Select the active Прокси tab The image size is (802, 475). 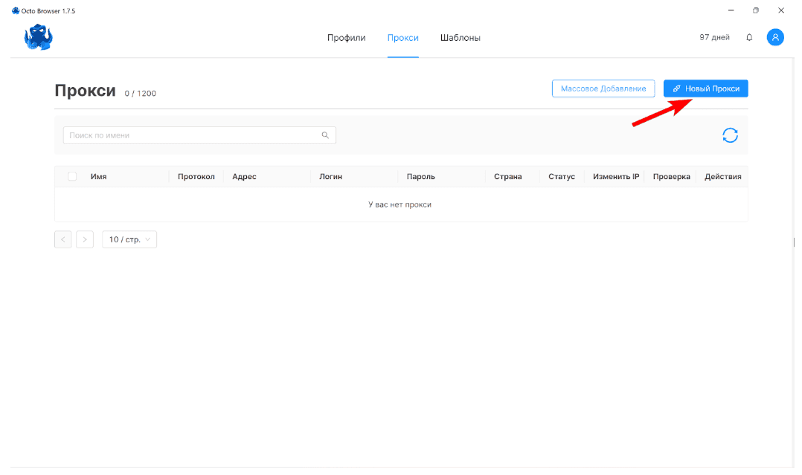pos(402,37)
